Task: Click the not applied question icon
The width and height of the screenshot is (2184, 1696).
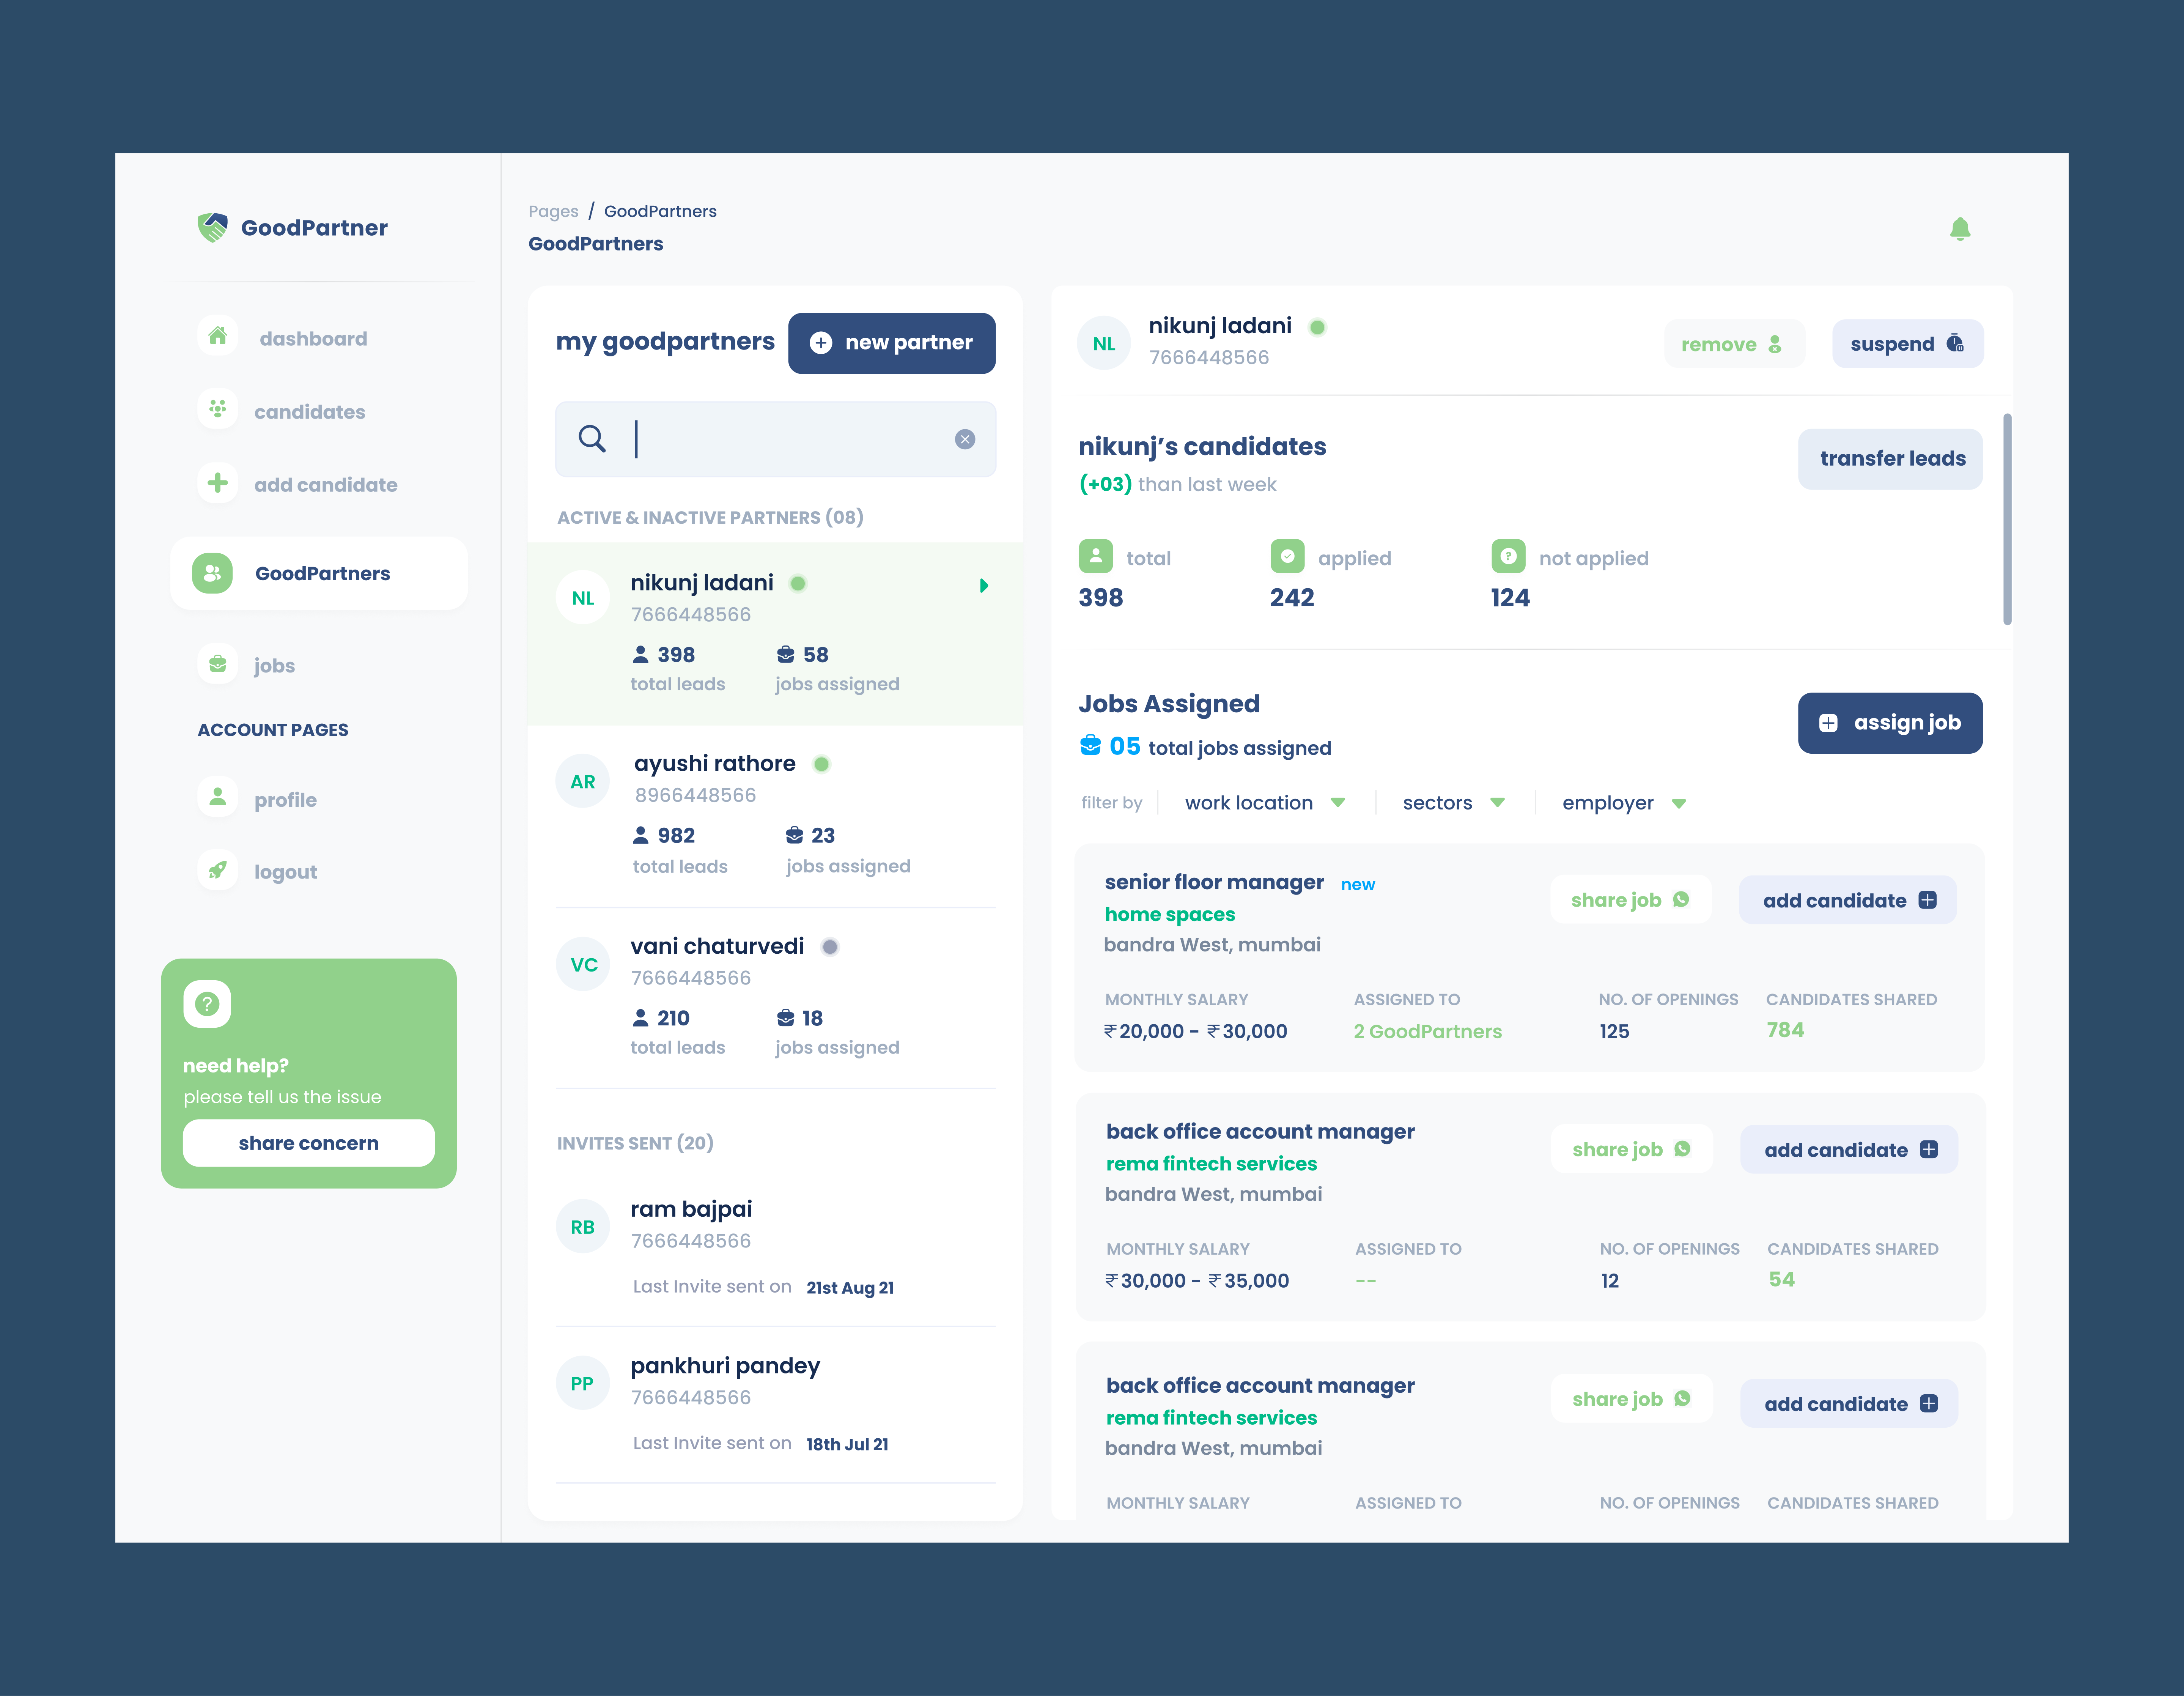Action: click(x=1508, y=556)
